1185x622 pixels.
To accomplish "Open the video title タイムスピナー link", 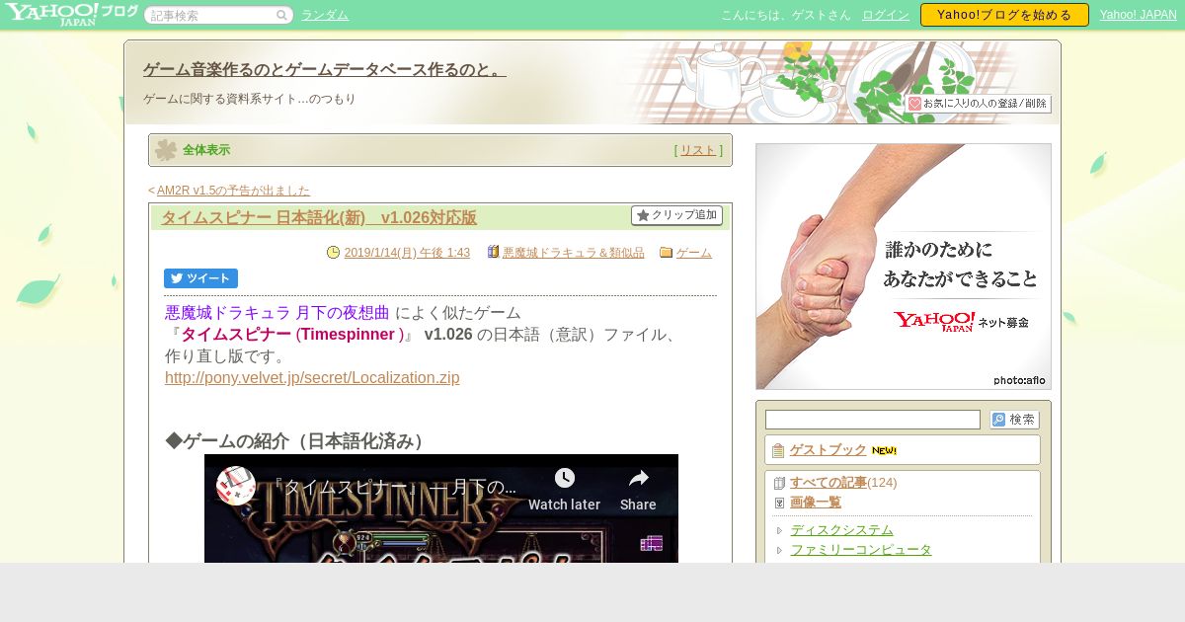I will pyautogui.click(x=395, y=487).
